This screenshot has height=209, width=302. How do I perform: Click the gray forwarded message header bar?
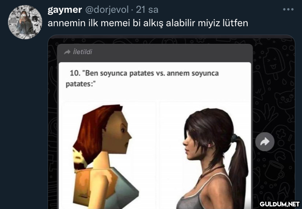[155, 53]
